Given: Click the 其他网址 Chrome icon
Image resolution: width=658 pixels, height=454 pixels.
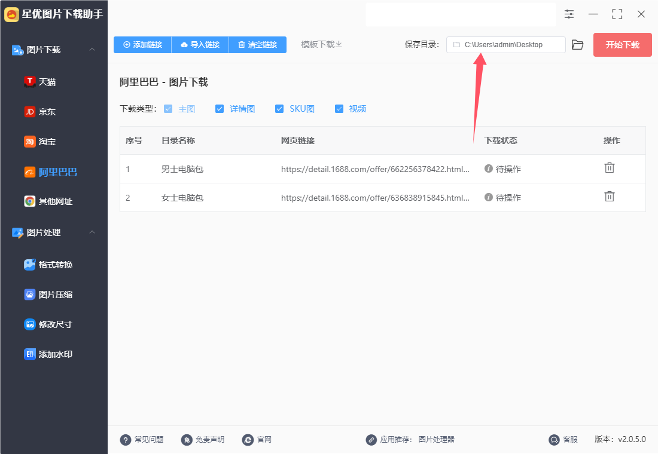Looking at the screenshot, I should coord(29,202).
